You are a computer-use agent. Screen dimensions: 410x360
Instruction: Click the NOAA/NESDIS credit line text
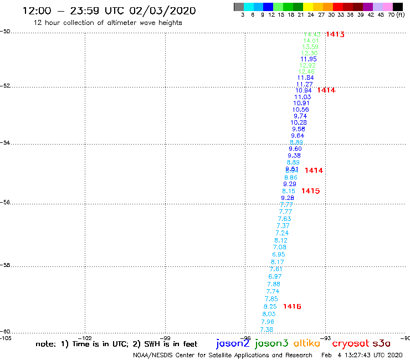click(x=223, y=355)
